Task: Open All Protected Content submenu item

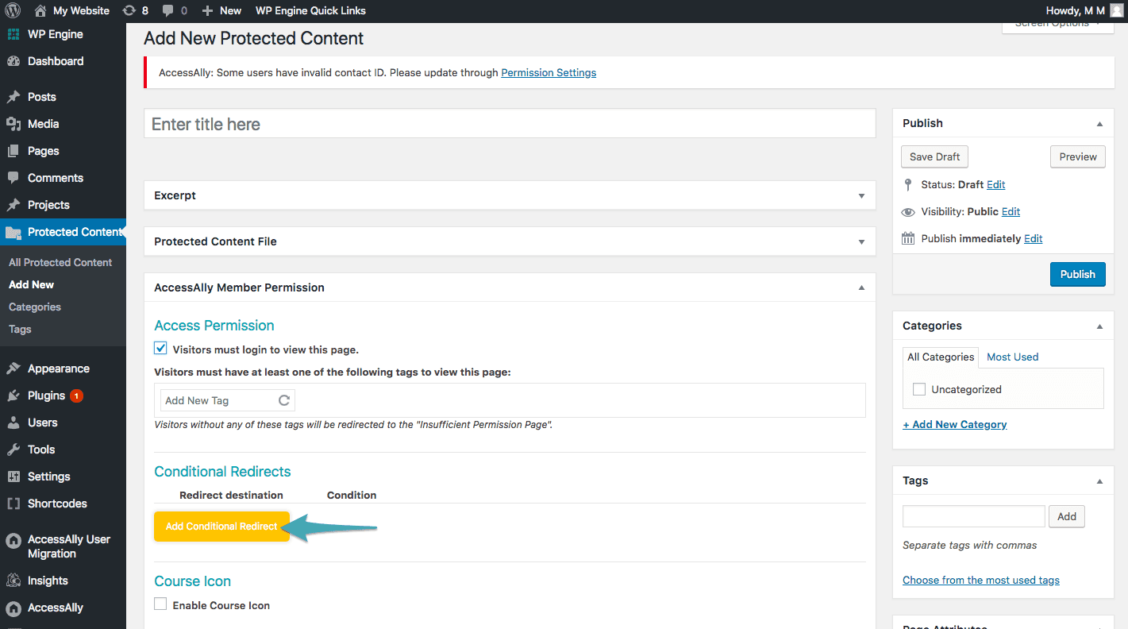Action: [60, 262]
